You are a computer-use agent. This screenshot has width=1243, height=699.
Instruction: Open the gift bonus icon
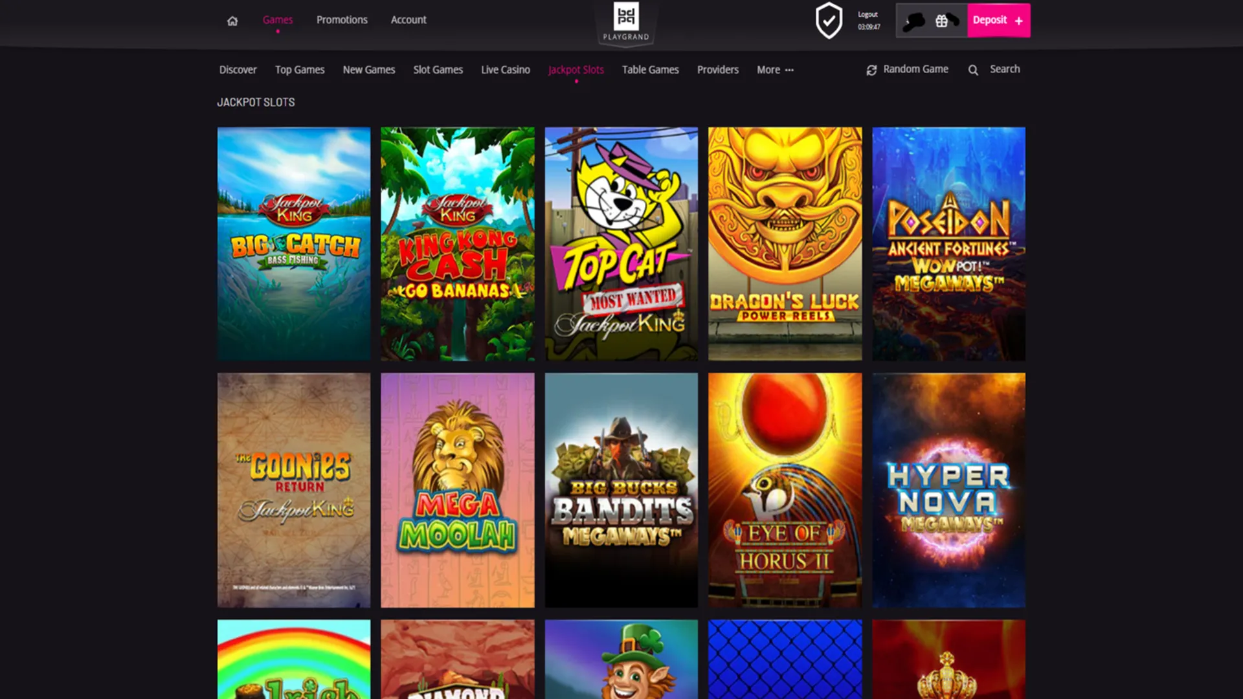click(942, 21)
